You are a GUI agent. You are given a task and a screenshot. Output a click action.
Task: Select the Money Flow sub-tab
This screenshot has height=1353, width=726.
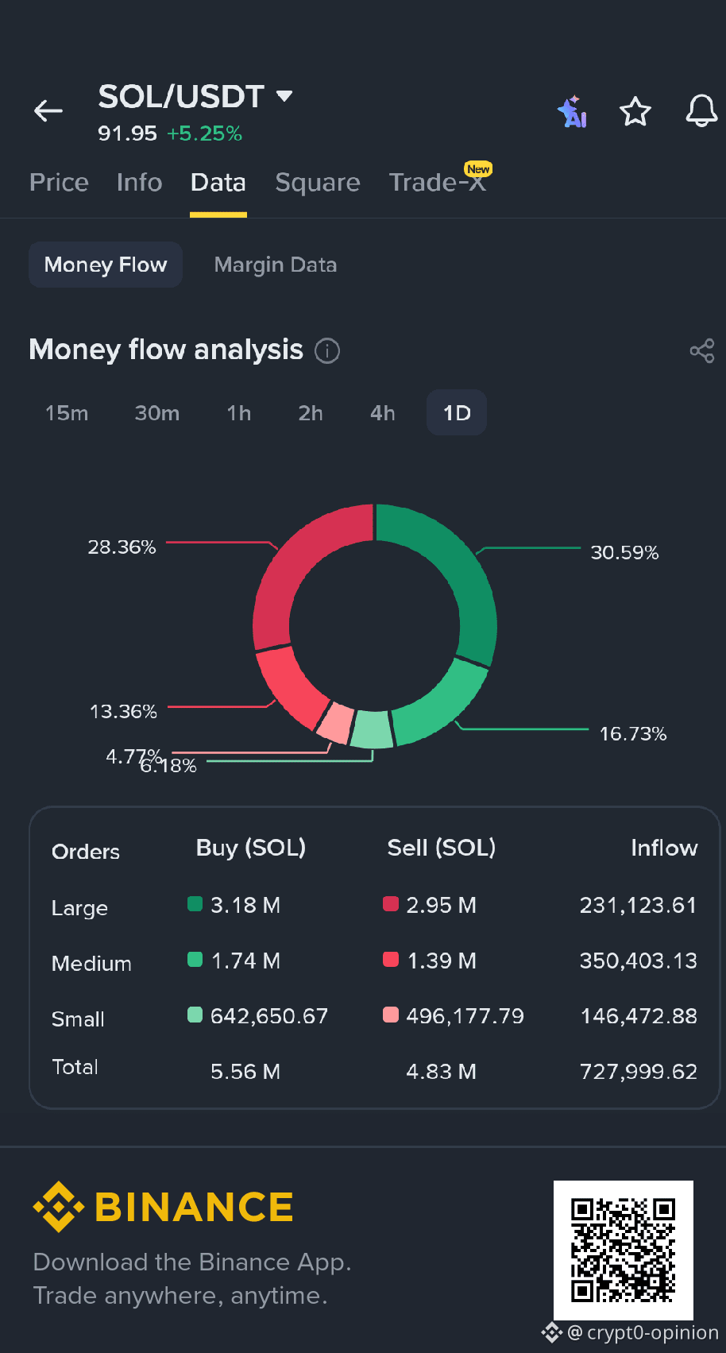[106, 265]
